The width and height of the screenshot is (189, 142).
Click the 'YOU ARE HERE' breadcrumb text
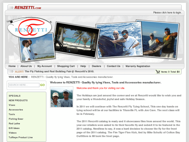[x=18, y=77]
